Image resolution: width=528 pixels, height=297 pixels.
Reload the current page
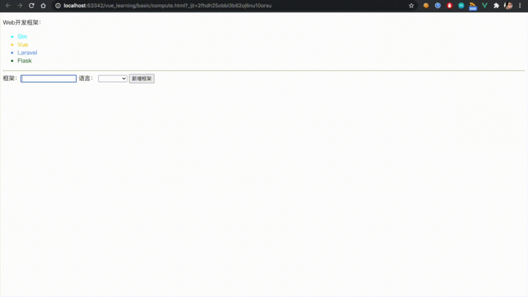pyautogui.click(x=31, y=5)
